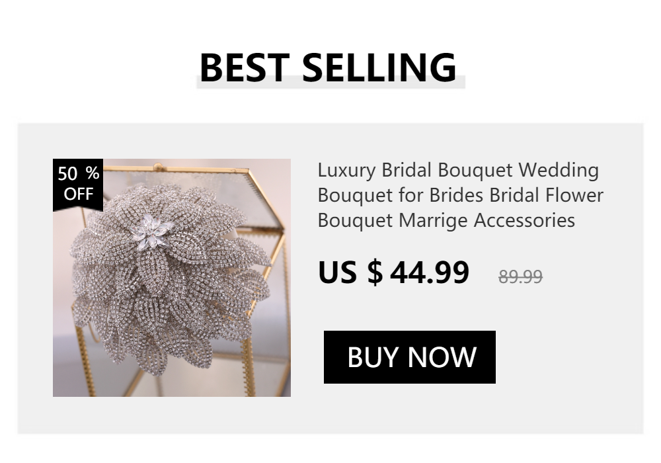Open the rhinestone bridal bouquet product photo
The height and width of the screenshot is (463, 661).
172,277
